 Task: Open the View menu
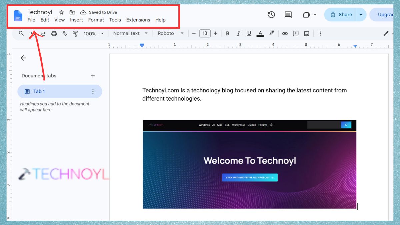point(60,20)
